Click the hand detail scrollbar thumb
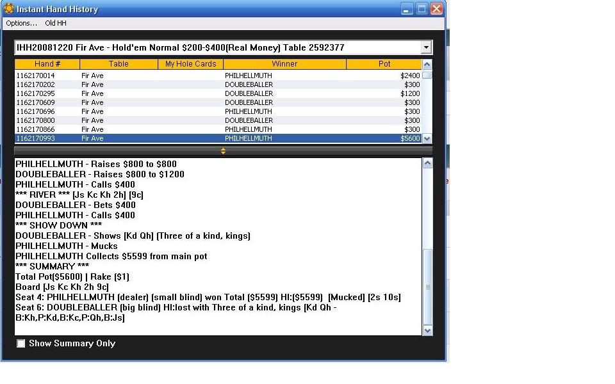Image resolution: width=615 pixels, height=384 pixels. point(427,287)
